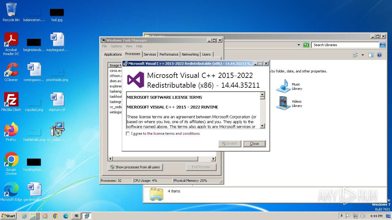Screen dimensions: 392x220
Task: Agree to the license terms checkbox
Action: (128, 134)
